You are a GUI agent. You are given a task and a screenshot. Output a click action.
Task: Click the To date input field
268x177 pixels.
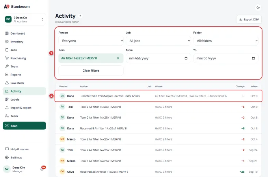[x=225, y=58]
